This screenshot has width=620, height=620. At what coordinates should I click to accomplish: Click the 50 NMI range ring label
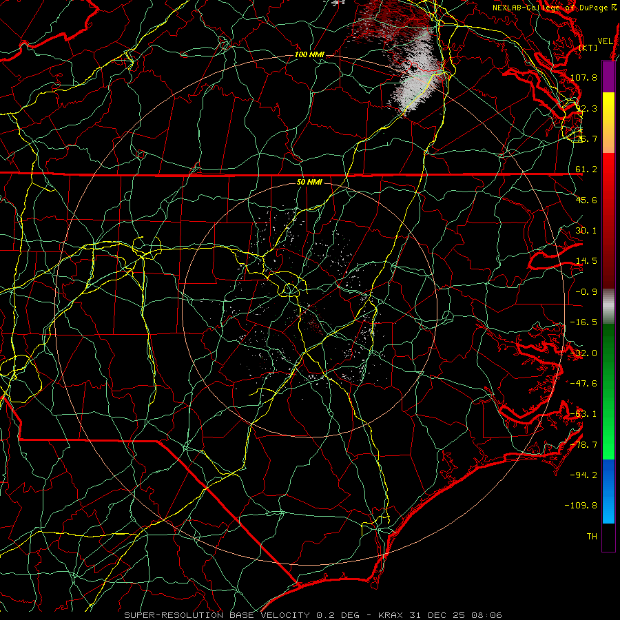[309, 182]
